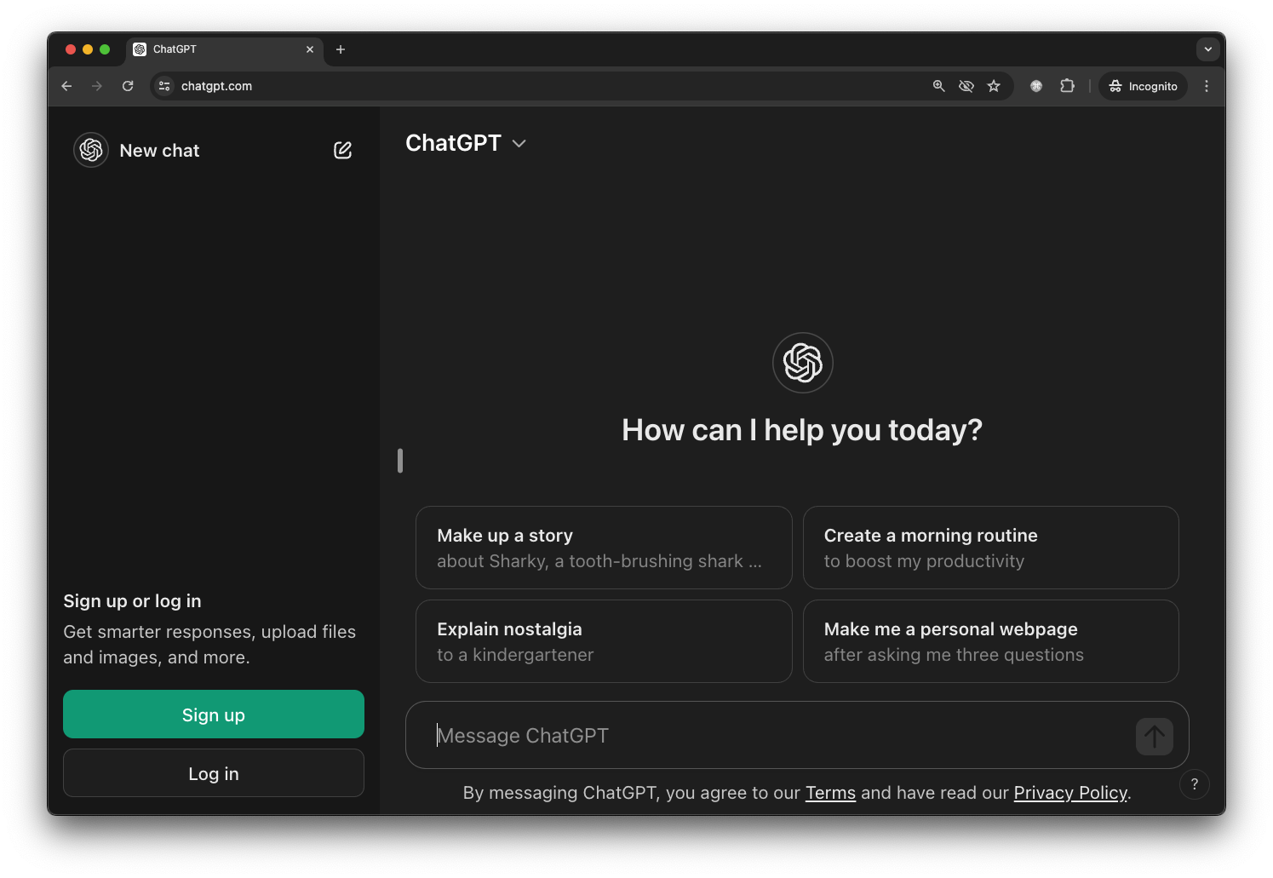
Task: Open the Terms link
Action: (830, 793)
